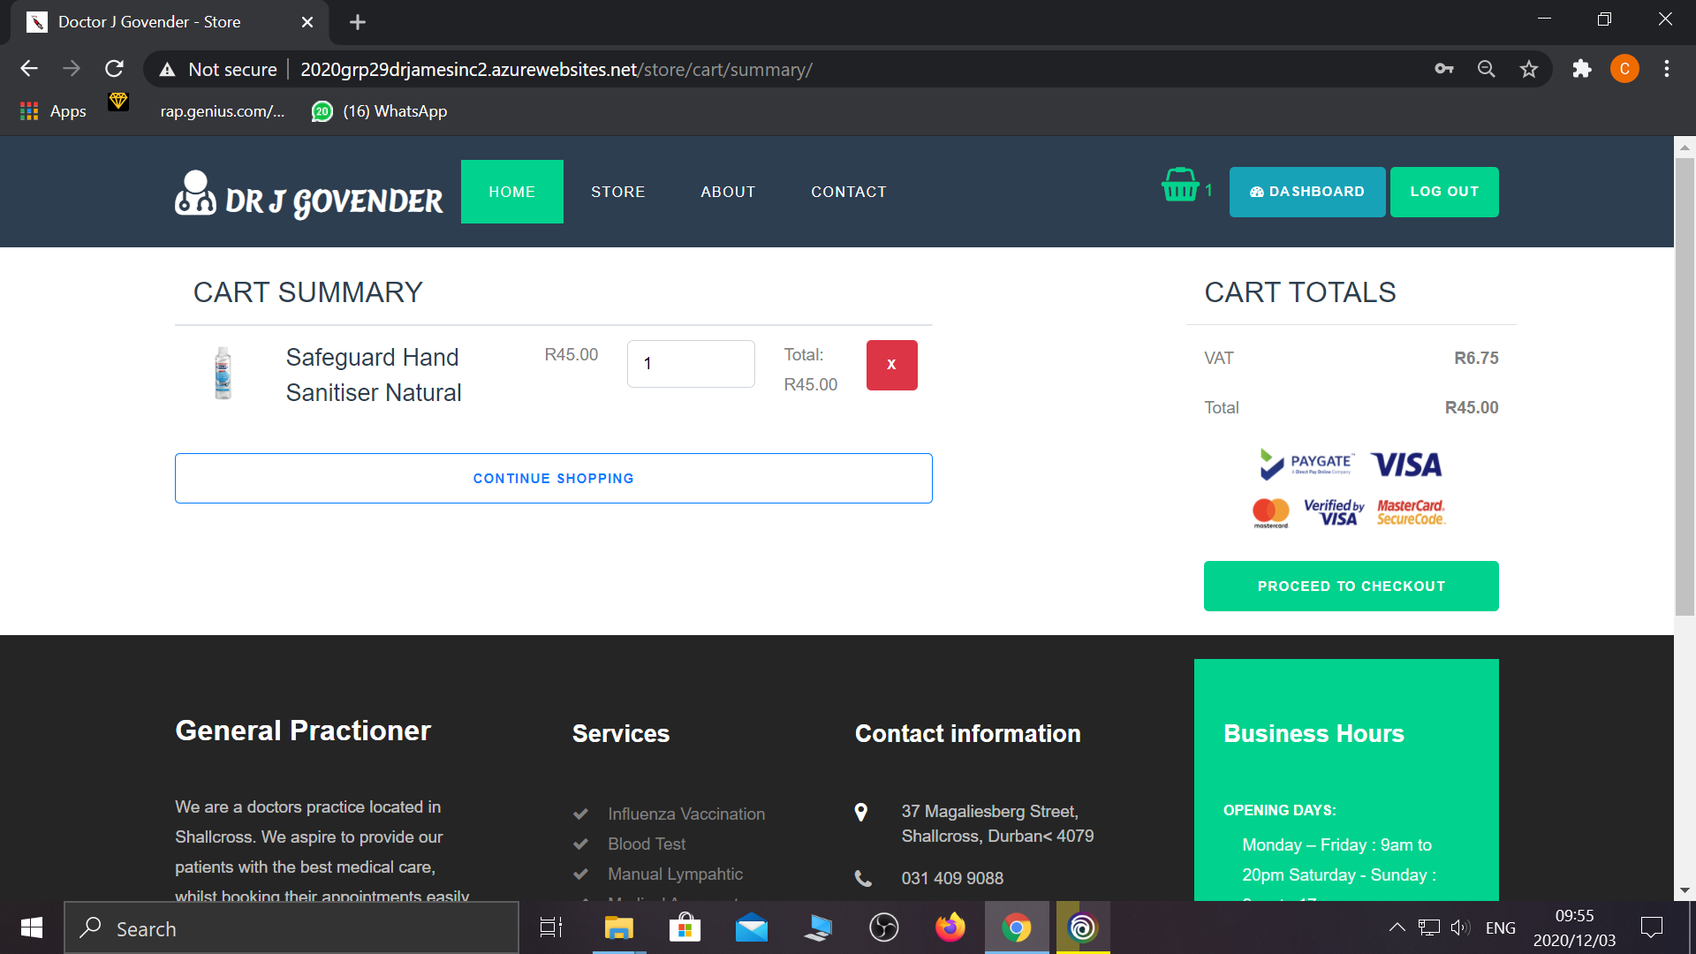Image resolution: width=1696 pixels, height=954 pixels.
Task: Open Chrome's three-dot menu
Action: click(1666, 69)
